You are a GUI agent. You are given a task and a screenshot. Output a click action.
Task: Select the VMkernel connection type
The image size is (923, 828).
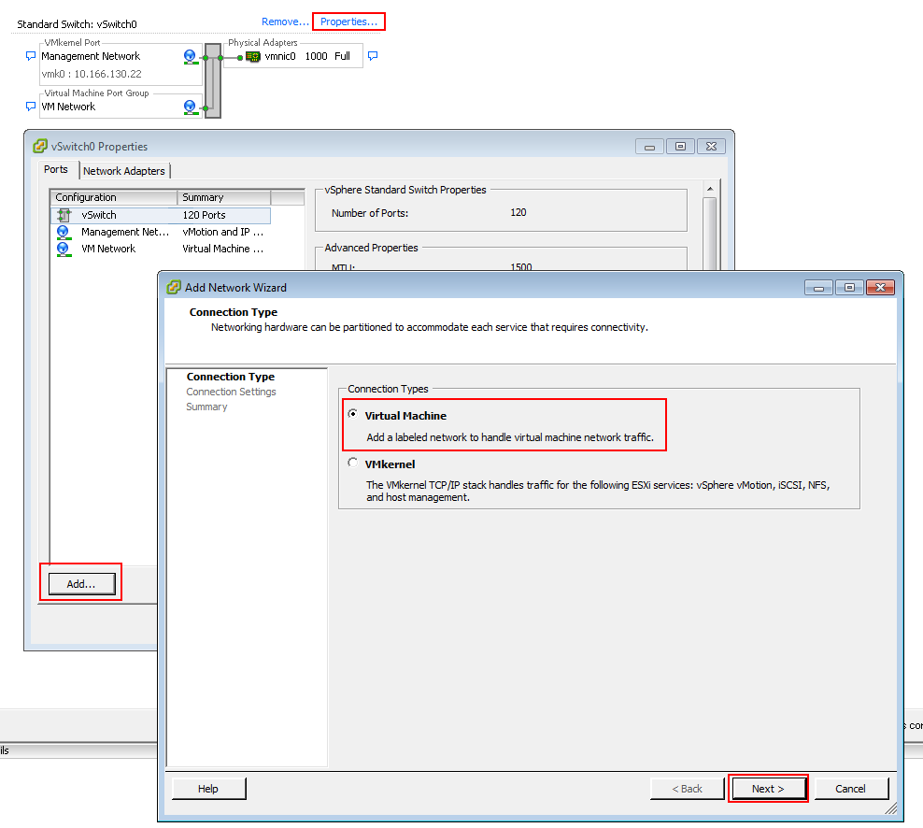click(x=352, y=463)
